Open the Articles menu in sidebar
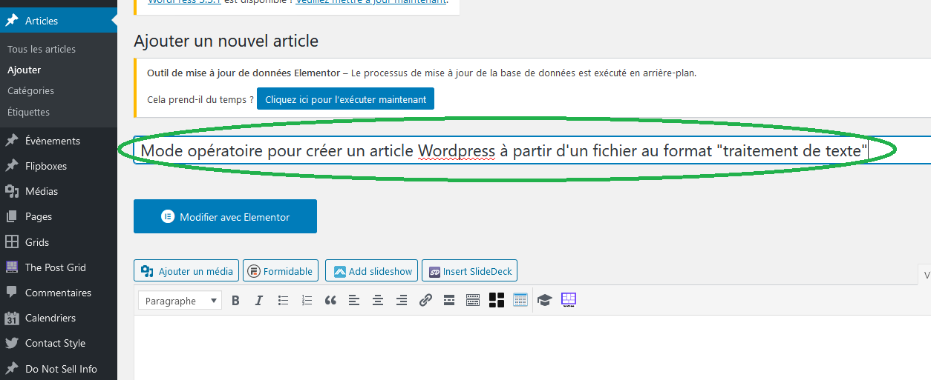 (42, 21)
